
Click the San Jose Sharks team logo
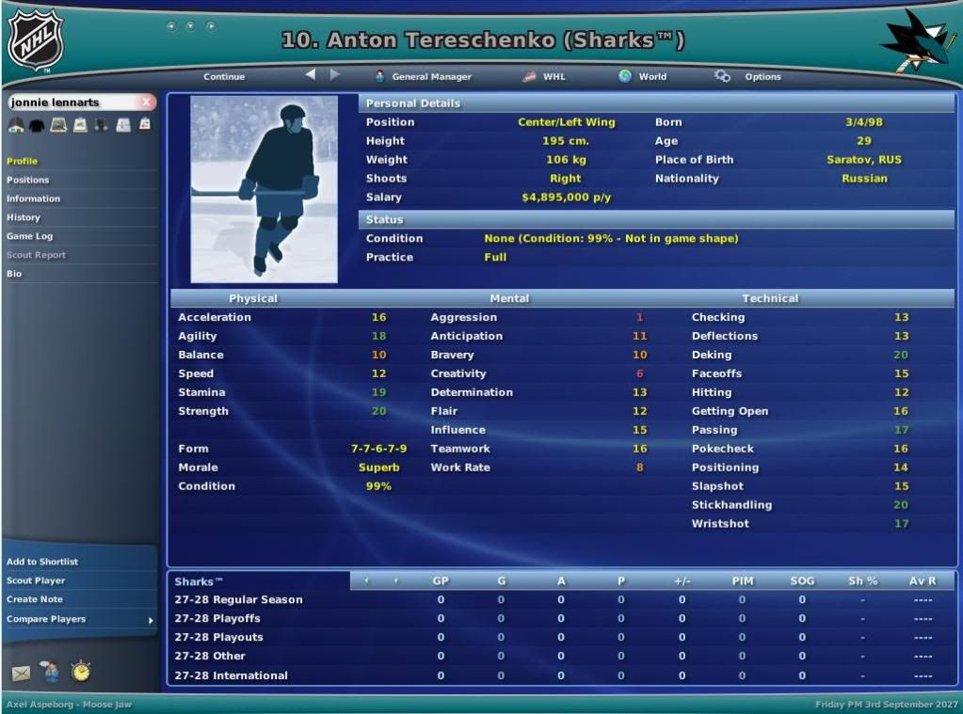(917, 40)
